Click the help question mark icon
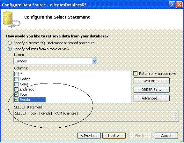 [172, 5]
